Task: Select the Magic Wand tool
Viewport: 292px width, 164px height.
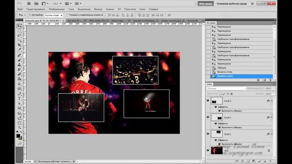Action: pyautogui.click(x=19, y=40)
